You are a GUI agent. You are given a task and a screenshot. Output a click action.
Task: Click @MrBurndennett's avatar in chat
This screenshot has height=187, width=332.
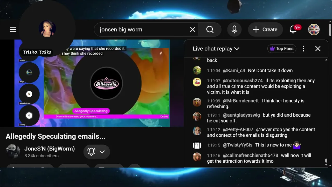[197, 102]
